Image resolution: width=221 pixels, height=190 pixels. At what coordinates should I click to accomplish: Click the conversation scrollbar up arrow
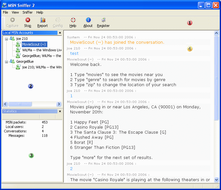pos(216,33)
